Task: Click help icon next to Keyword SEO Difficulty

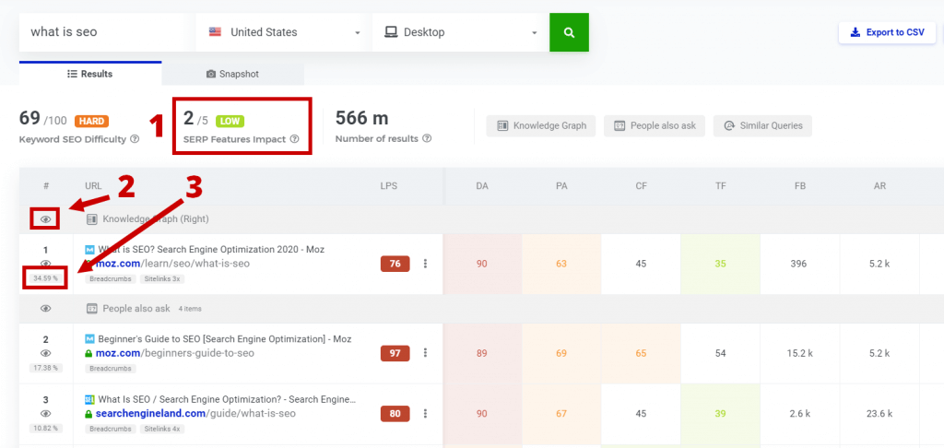Action: pos(135,139)
